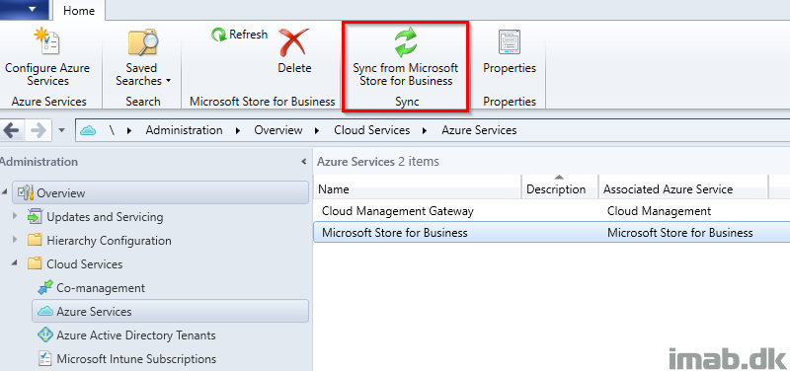Click the red Delete X icon
Screen dimensions: 790x371
pos(294,42)
